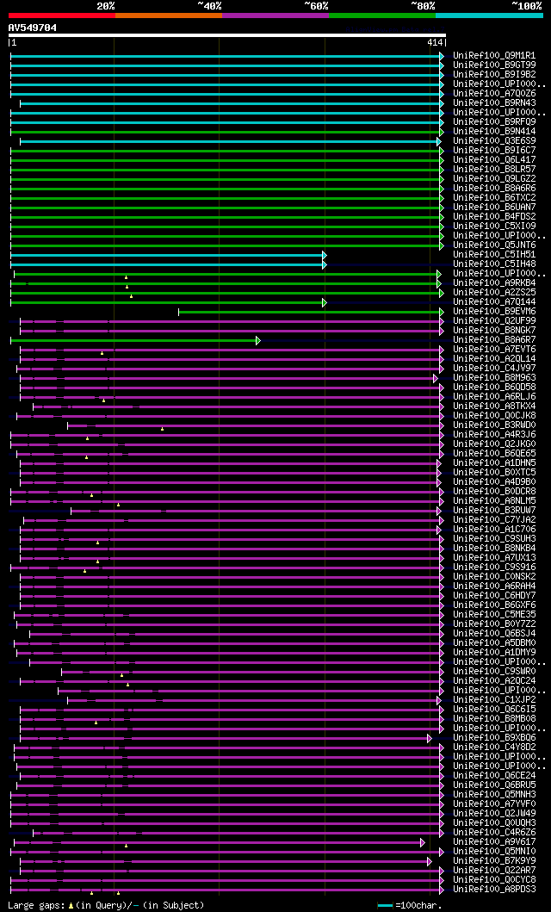Open hit UniRef100_B9I9B2
This screenshot has width=551, height=912.
click(x=495, y=74)
